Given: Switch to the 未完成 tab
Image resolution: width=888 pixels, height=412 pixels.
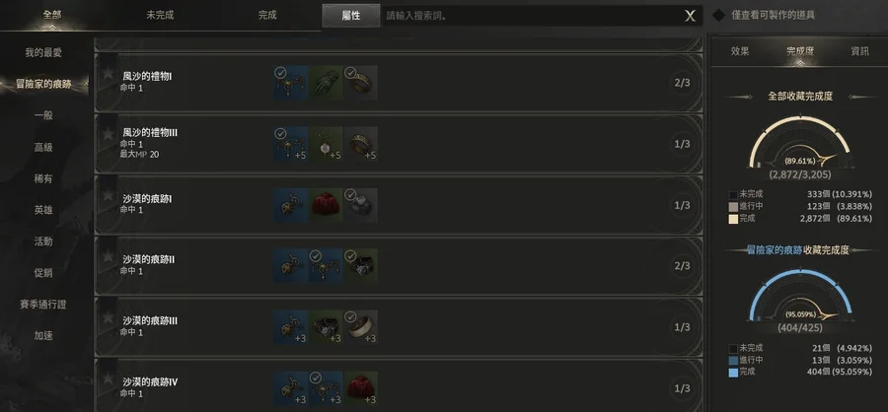Looking at the screenshot, I should (x=160, y=16).
